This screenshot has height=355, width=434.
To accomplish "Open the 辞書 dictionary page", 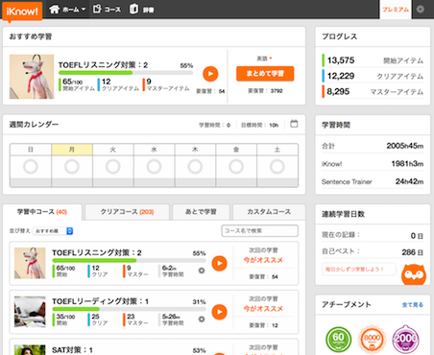I will tap(142, 10).
